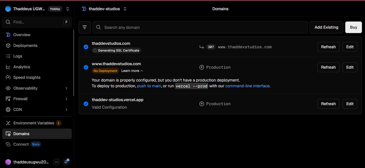
Task: Refresh the www.thaddevstudios.com domain
Action: point(328,67)
